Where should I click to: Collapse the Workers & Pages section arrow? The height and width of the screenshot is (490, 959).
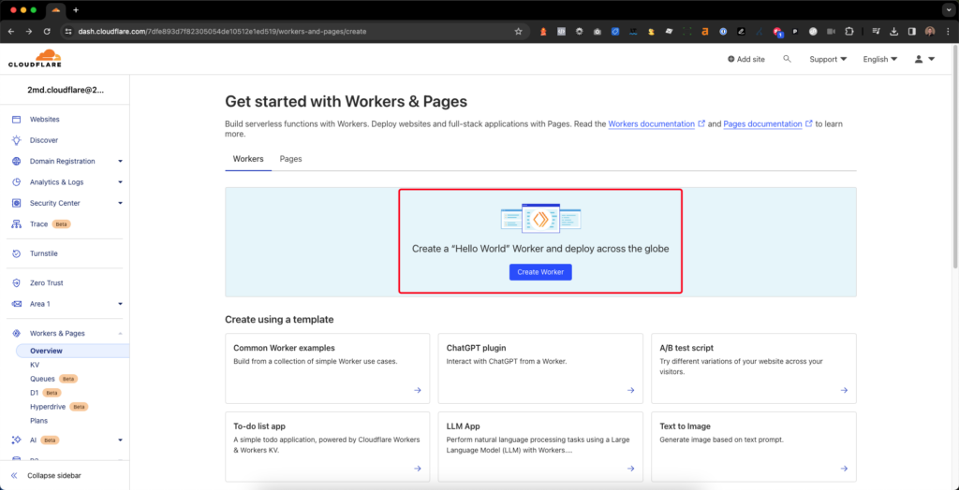(x=121, y=334)
